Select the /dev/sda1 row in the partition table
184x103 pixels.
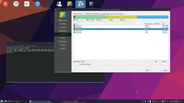[x=121, y=26]
